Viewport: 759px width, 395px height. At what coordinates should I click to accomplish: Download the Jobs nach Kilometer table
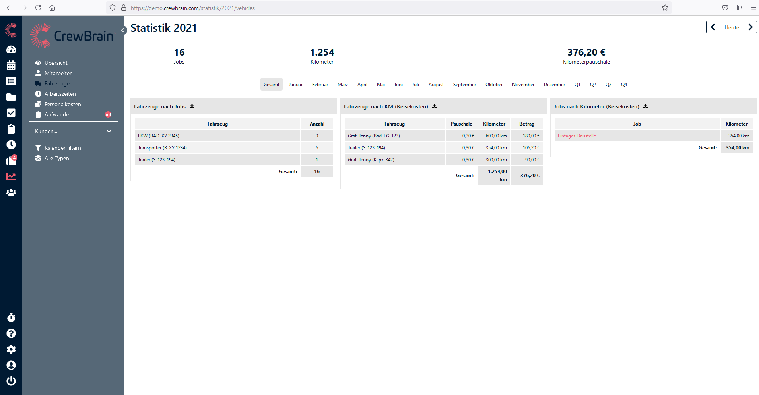click(646, 106)
